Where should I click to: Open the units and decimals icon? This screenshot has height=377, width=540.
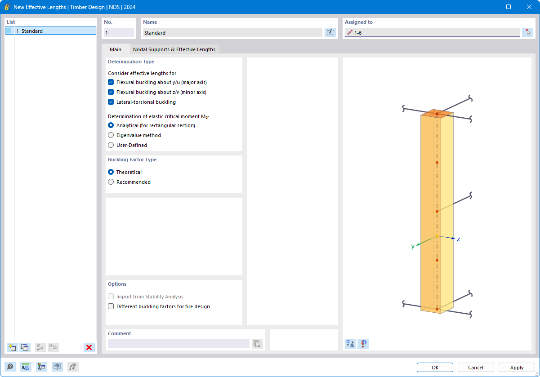coord(26,367)
